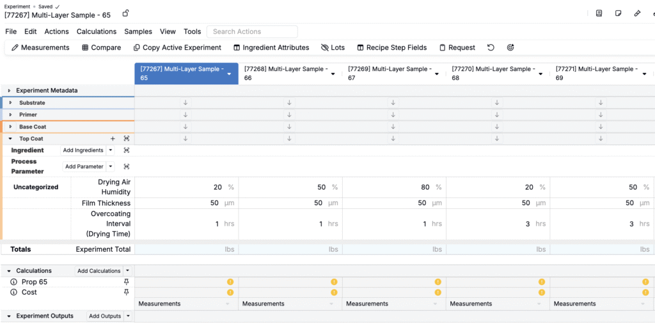The image size is (655, 333).
Task: Click the lock icon beside experiment title
Action: (x=126, y=13)
